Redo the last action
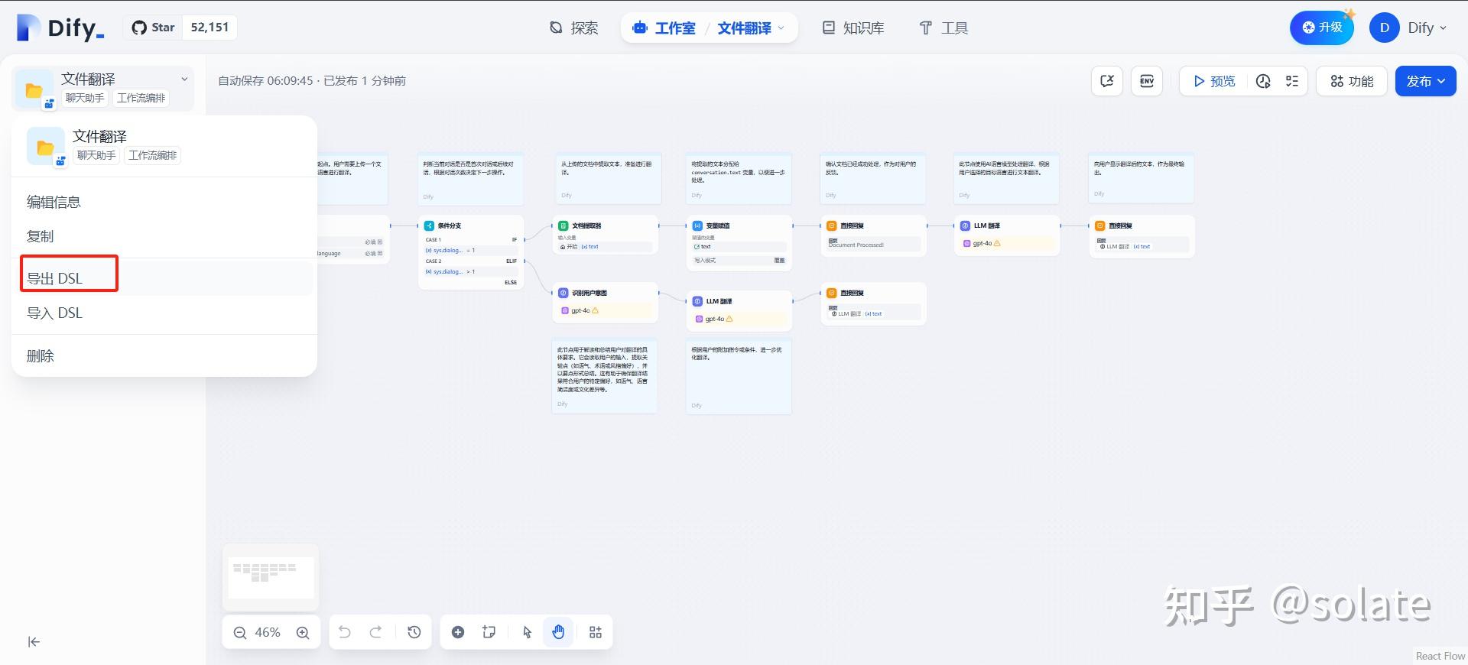Viewport: 1468px width, 665px height. tap(375, 632)
